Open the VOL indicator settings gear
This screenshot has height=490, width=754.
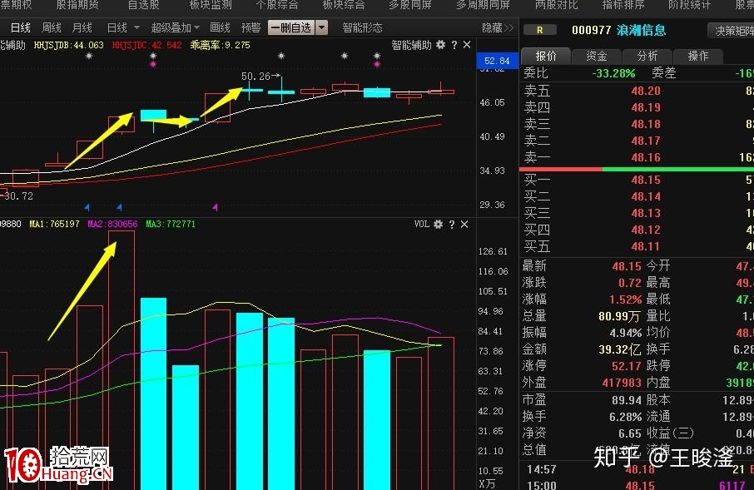[x=437, y=225]
